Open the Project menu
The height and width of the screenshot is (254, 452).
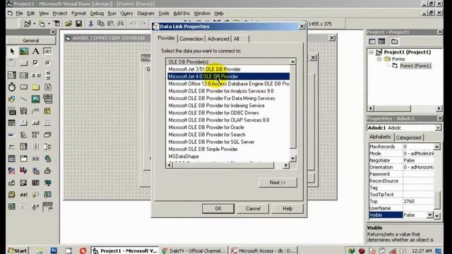(60, 13)
